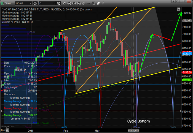Select the pencil drawing tools icon
This screenshot has height=133, width=193.
pyautogui.click(x=64, y=3)
